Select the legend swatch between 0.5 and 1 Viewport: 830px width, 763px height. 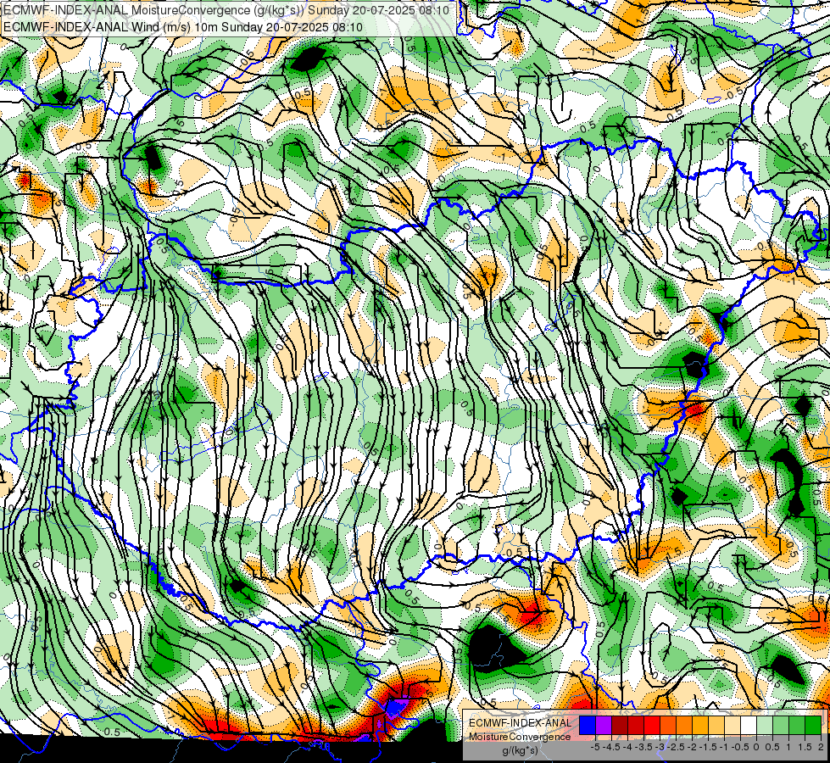point(782,726)
